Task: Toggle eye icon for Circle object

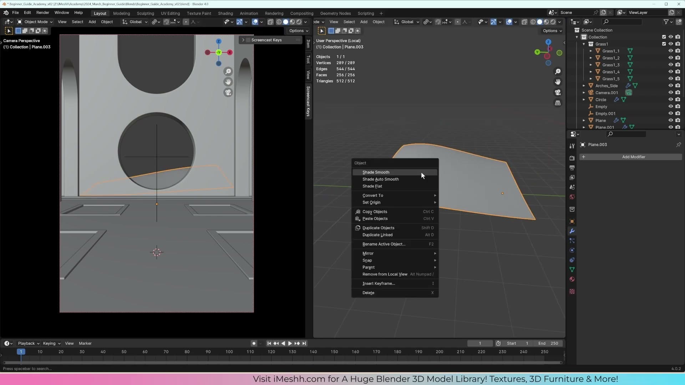Action: coord(671,99)
